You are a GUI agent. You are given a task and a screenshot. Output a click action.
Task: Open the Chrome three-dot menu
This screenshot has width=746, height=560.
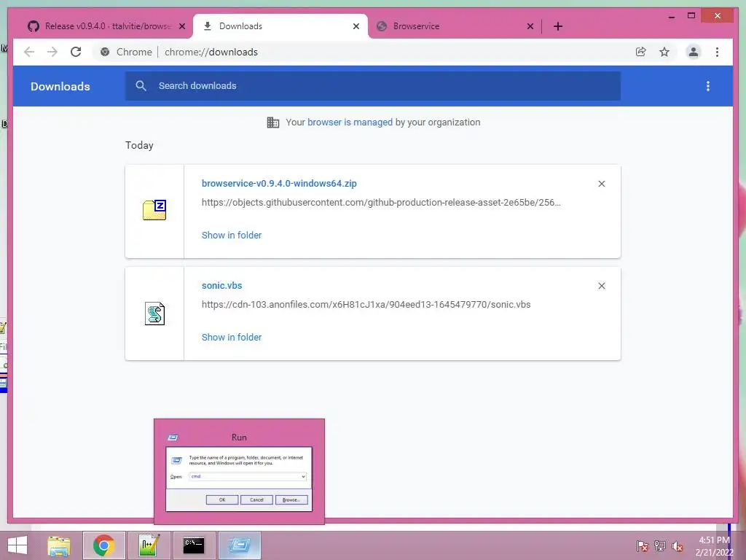point(717,52)
